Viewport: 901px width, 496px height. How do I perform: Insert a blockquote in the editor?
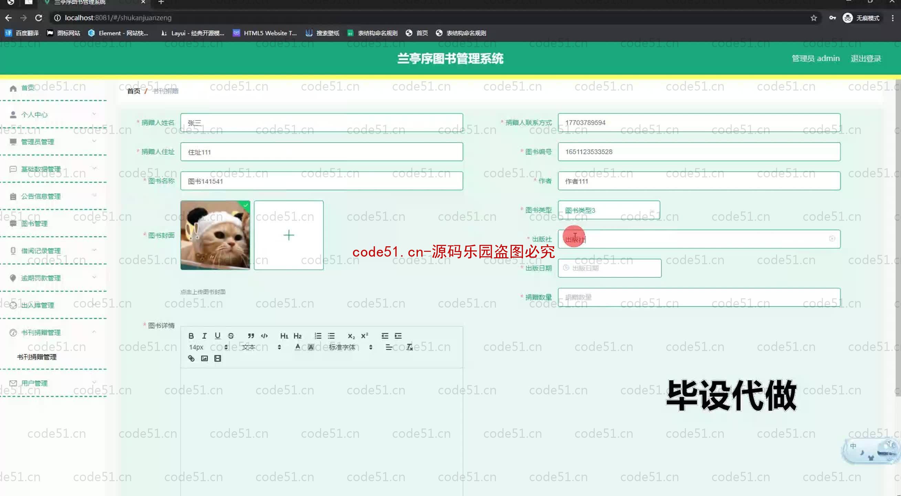(251, 336)
